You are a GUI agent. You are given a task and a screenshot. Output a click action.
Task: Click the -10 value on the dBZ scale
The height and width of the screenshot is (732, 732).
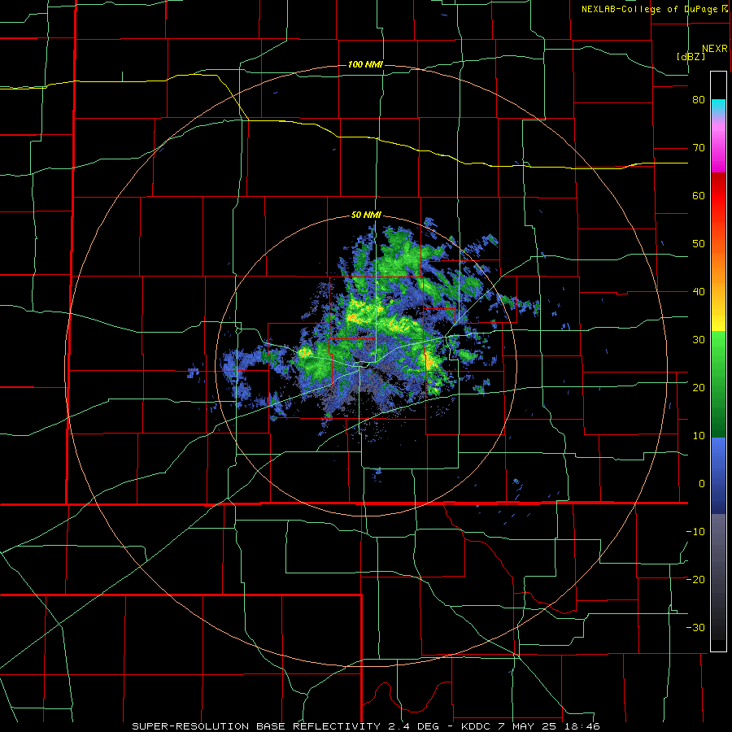coord(695,532)
